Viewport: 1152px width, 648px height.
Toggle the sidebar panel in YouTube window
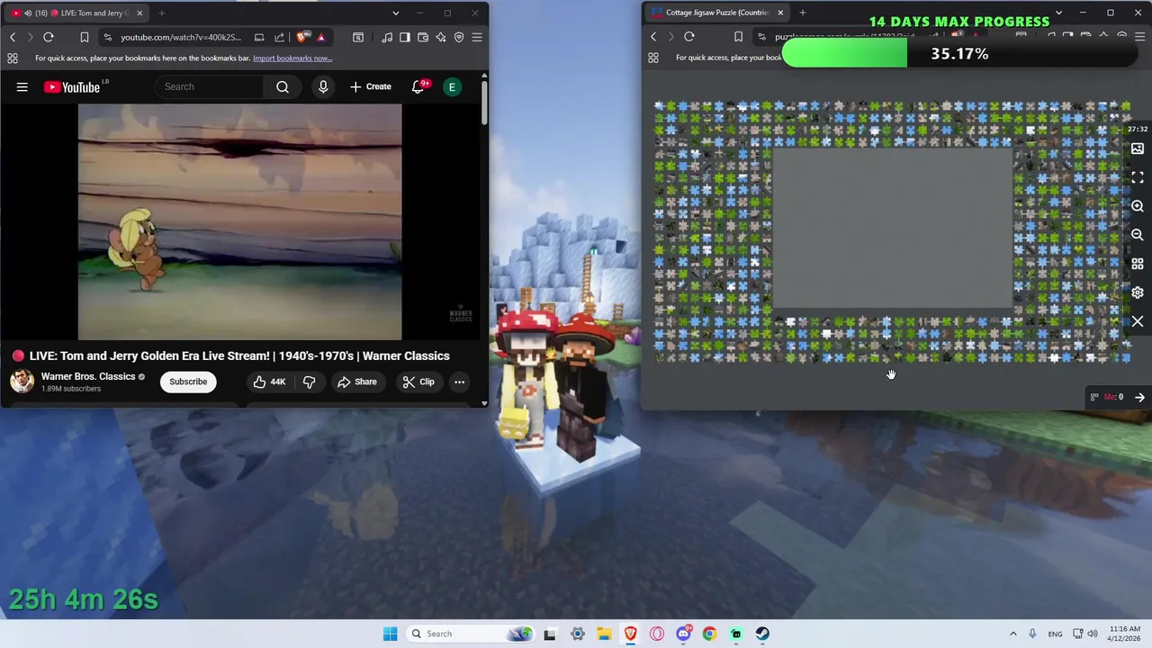405,37
